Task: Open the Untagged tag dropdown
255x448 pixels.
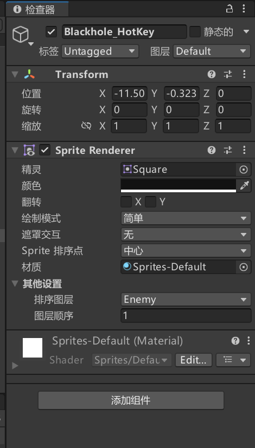Action: [100, 51]
